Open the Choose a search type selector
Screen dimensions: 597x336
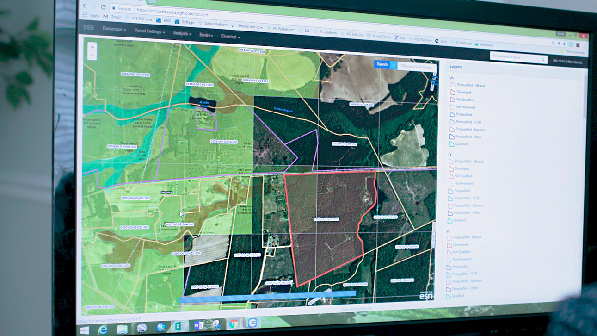(x=416, y=66)
